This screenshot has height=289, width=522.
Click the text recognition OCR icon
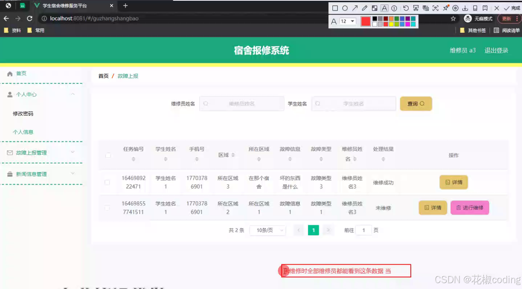click(436, 8)
